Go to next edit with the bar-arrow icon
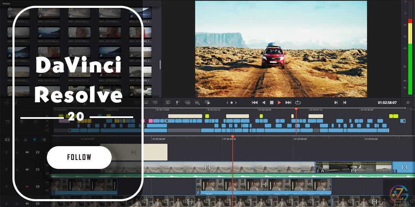415x207 pixels. tap(336, 102)
